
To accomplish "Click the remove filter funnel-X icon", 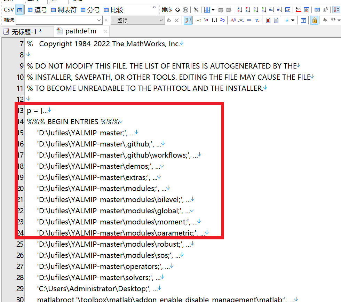I will (257, 21).
